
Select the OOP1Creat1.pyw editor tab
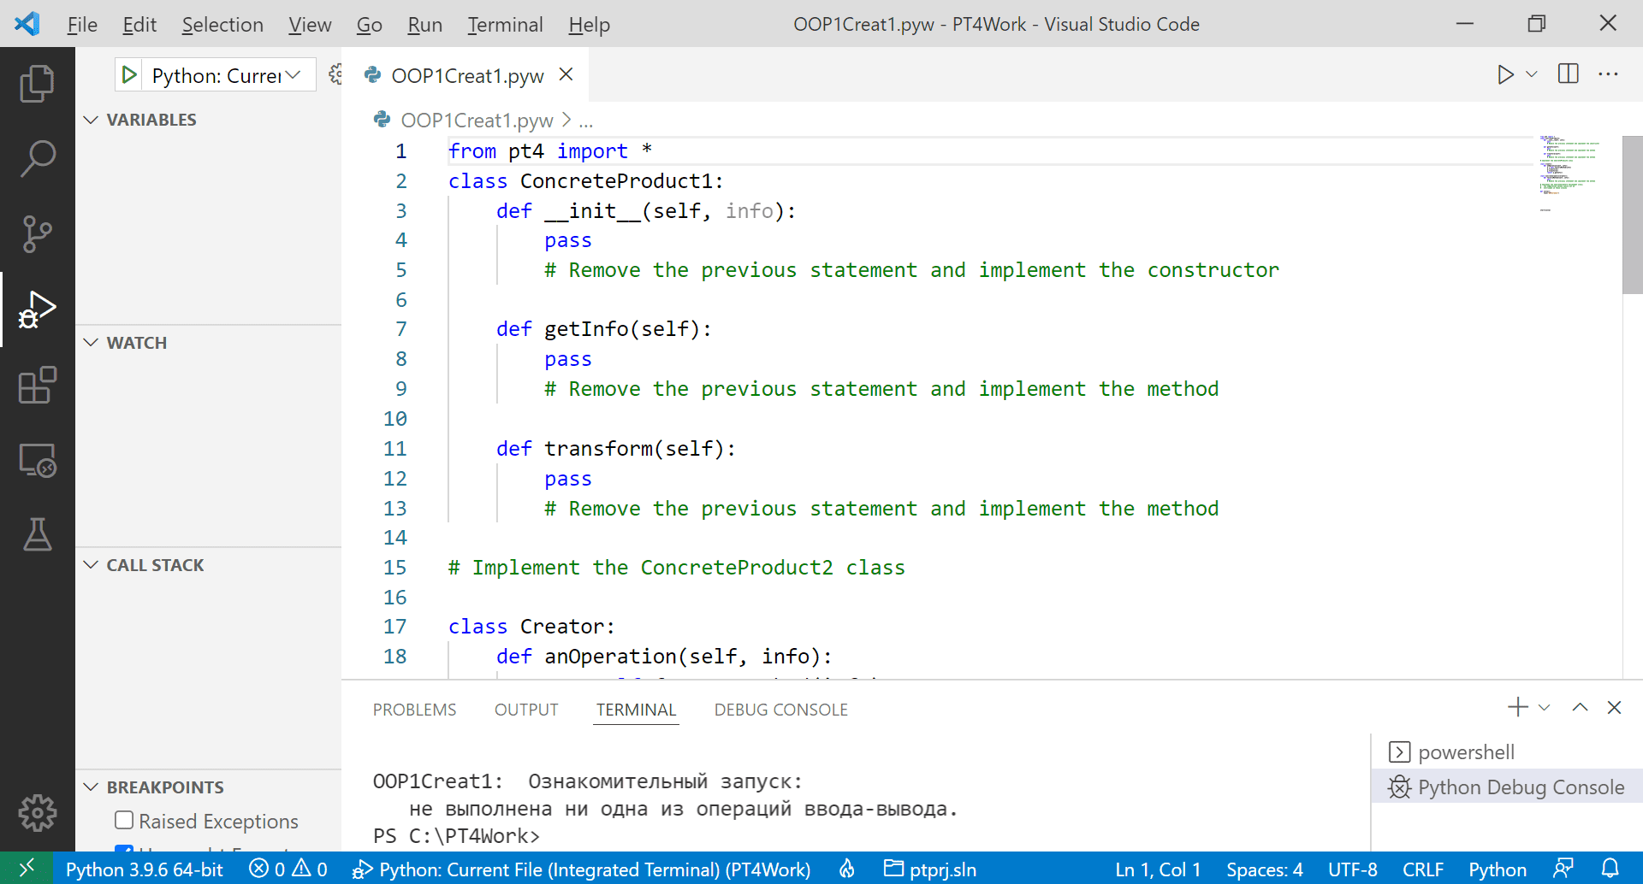tap(466, 75)
